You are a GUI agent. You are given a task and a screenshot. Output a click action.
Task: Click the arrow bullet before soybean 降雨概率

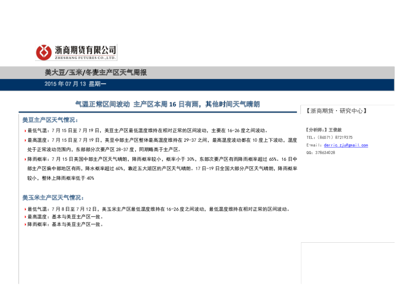(25, 159)
